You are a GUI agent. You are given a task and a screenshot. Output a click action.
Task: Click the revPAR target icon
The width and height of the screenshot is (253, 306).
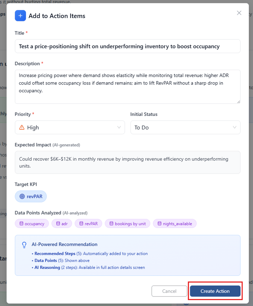[22, 197]
